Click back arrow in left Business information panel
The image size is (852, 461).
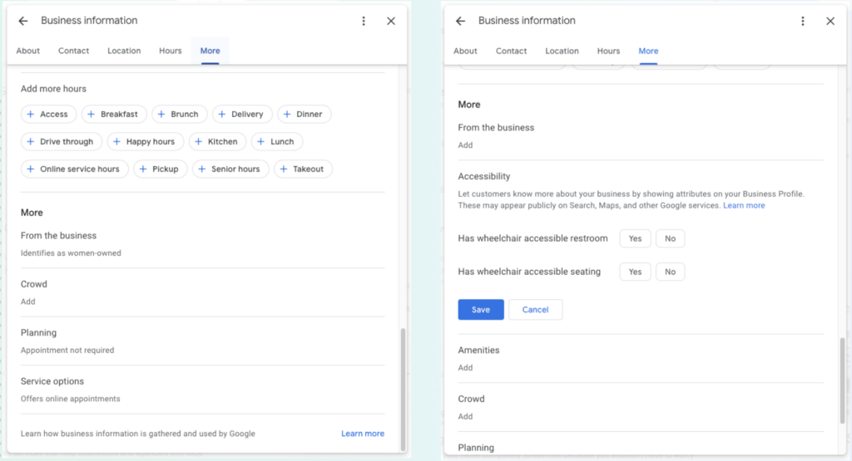tap(23, 21)
